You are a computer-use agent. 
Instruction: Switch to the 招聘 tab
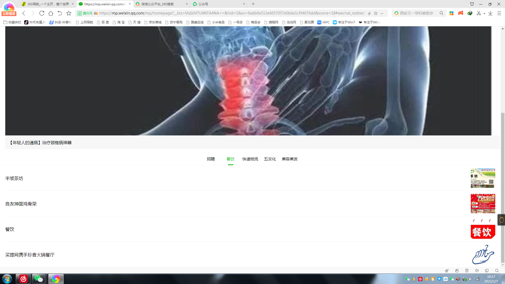click(211, 159)
